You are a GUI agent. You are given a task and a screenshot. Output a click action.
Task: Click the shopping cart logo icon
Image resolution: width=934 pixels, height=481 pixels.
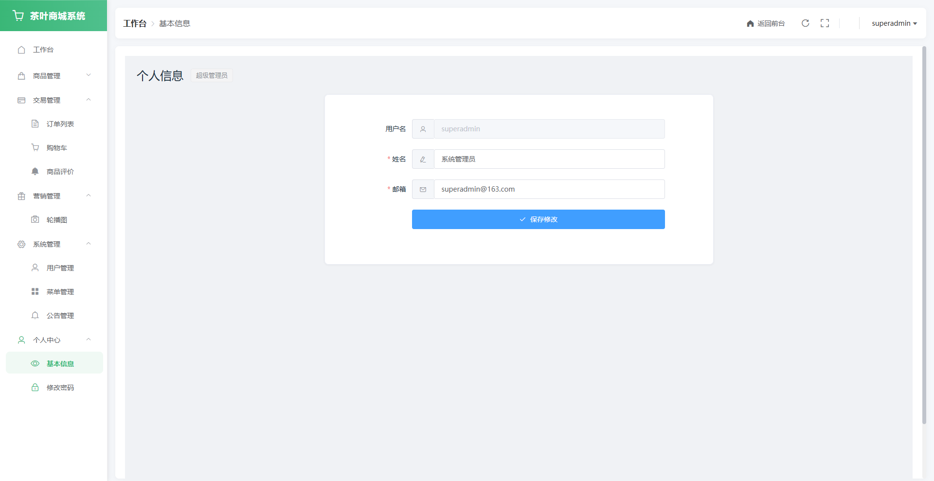pyautogui.click(x=18, y=16)
